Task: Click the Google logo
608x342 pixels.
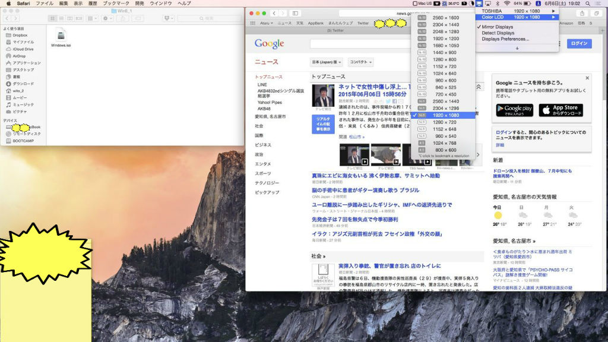Action: (x=269, y=44)
